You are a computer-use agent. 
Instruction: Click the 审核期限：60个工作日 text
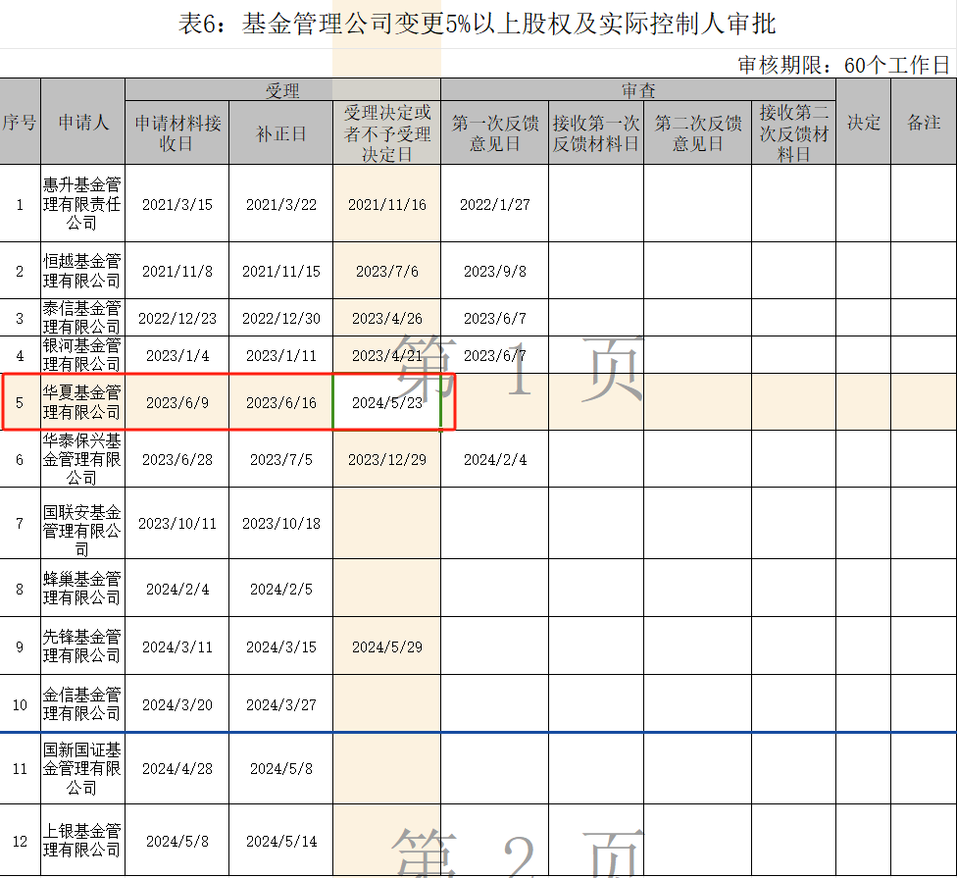843,66
